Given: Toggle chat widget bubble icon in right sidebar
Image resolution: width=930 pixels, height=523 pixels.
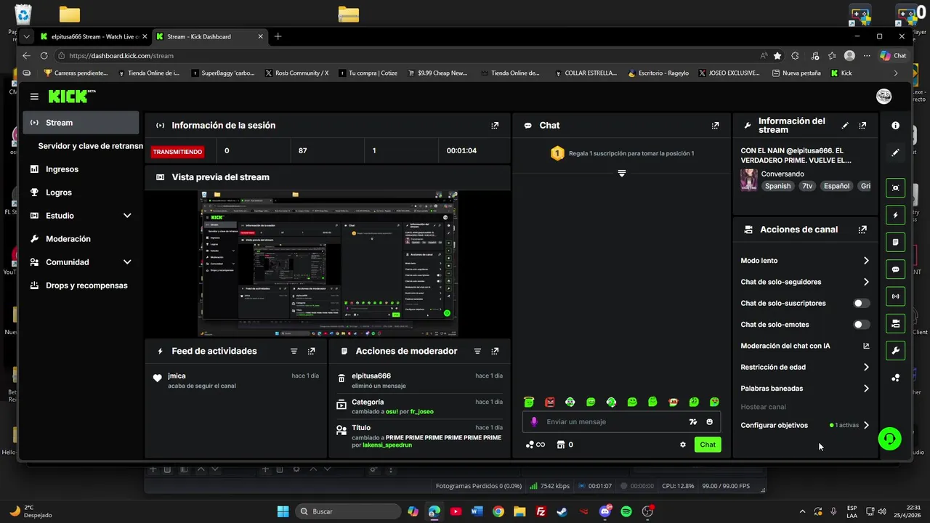Looking at the screenshot, I should [x=895, y=269].
